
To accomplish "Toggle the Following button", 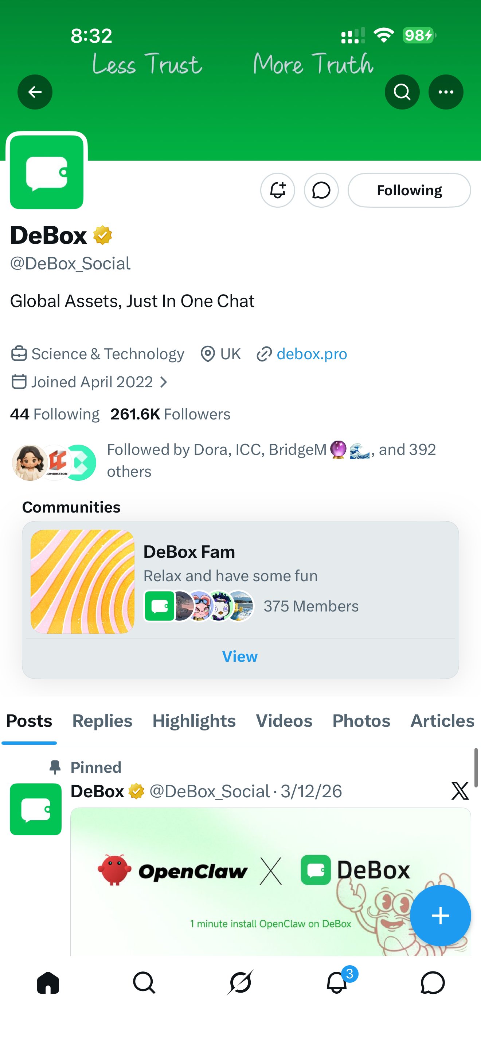I will (409, 190).
